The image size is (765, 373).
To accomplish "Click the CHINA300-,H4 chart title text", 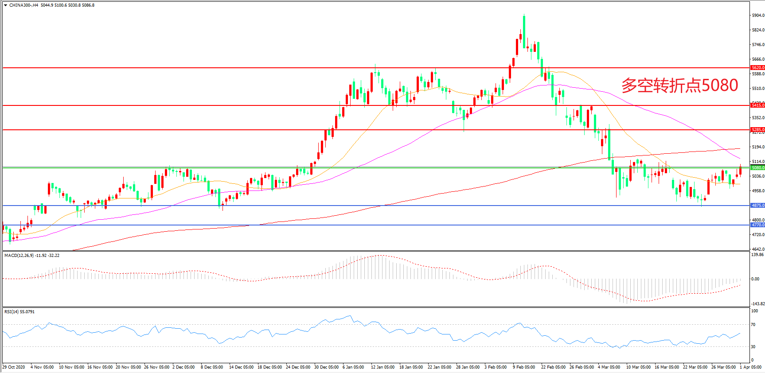I will point(23,5).
